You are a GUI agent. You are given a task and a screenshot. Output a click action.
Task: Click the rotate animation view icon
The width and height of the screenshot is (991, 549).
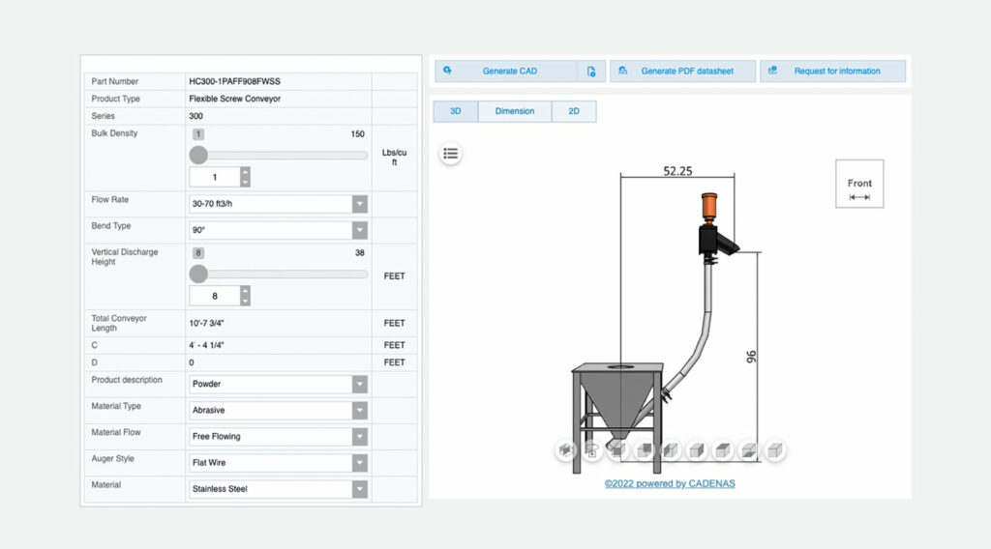[x=592, y=450]
